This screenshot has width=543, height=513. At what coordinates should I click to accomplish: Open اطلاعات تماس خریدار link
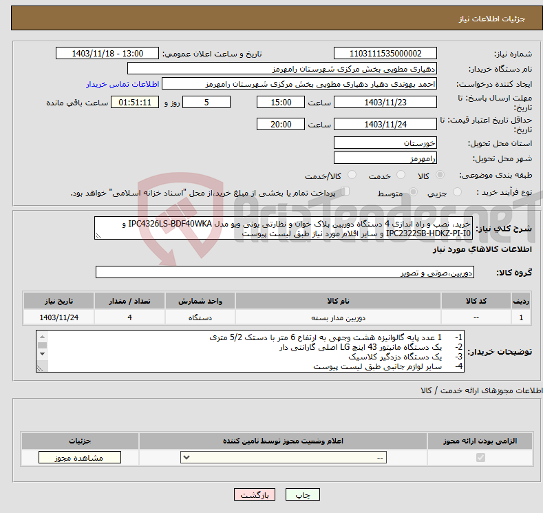(123, 84)
